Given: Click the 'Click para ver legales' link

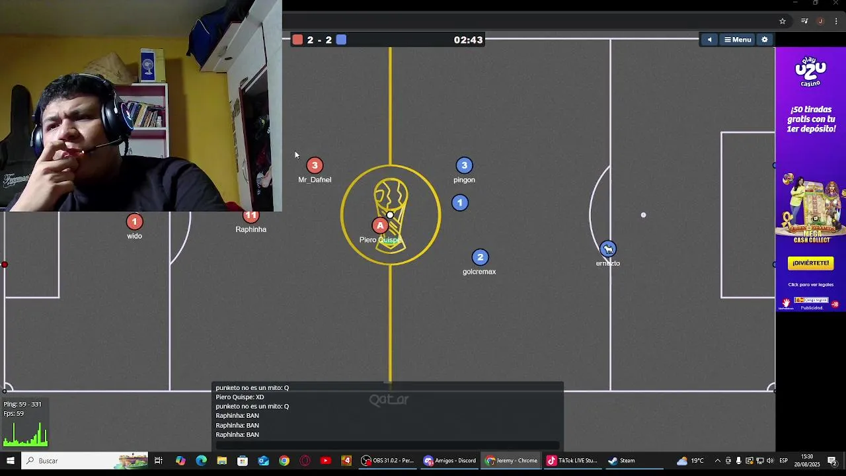Looking at the screenshot, I should 810,285.
